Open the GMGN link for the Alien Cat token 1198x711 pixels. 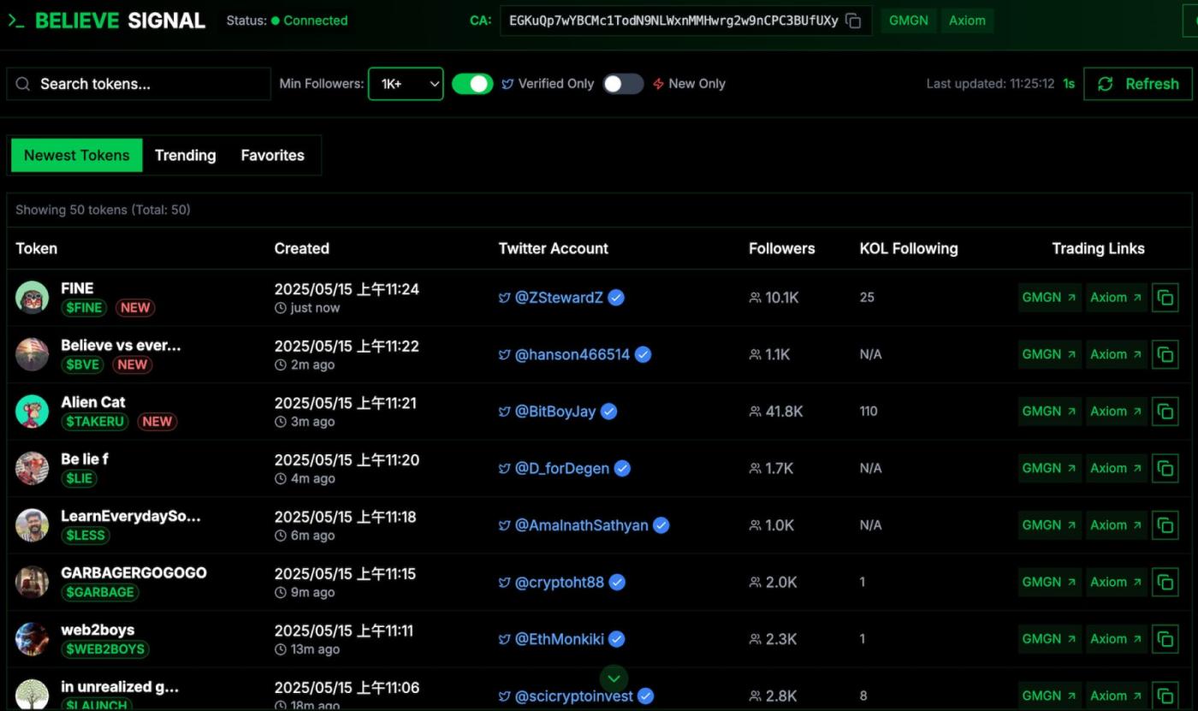coord(1049,412)
